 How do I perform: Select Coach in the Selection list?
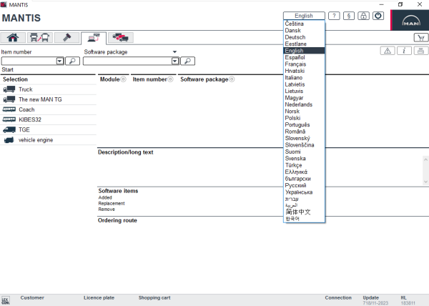[x=48, y=109]
